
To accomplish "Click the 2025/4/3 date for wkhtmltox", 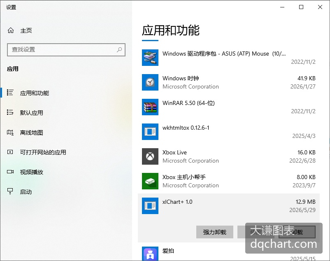I will click(304, 136).
